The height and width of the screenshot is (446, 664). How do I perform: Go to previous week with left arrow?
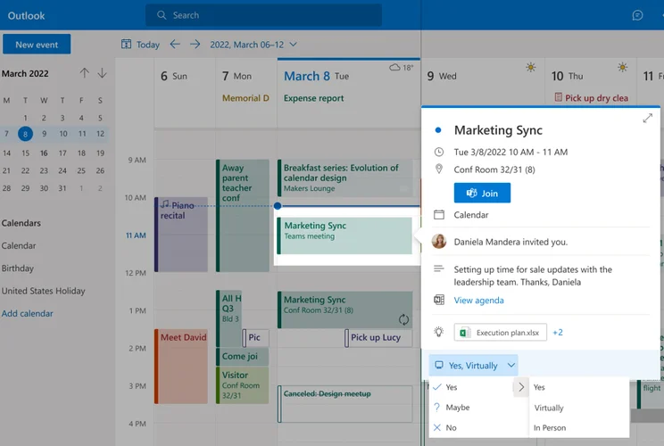point(175,44)
